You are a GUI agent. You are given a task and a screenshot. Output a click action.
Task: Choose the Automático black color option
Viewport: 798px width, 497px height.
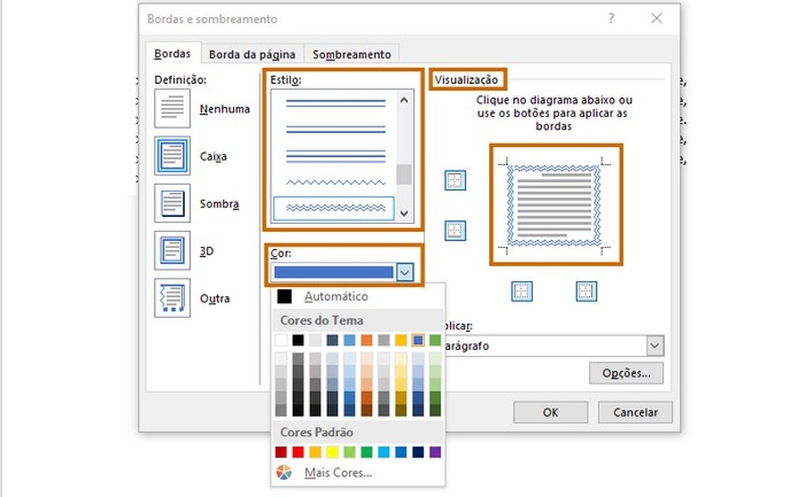point(285,296)
